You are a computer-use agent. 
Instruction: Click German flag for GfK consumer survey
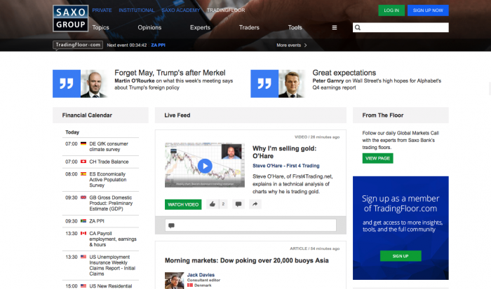click(83, 143)
